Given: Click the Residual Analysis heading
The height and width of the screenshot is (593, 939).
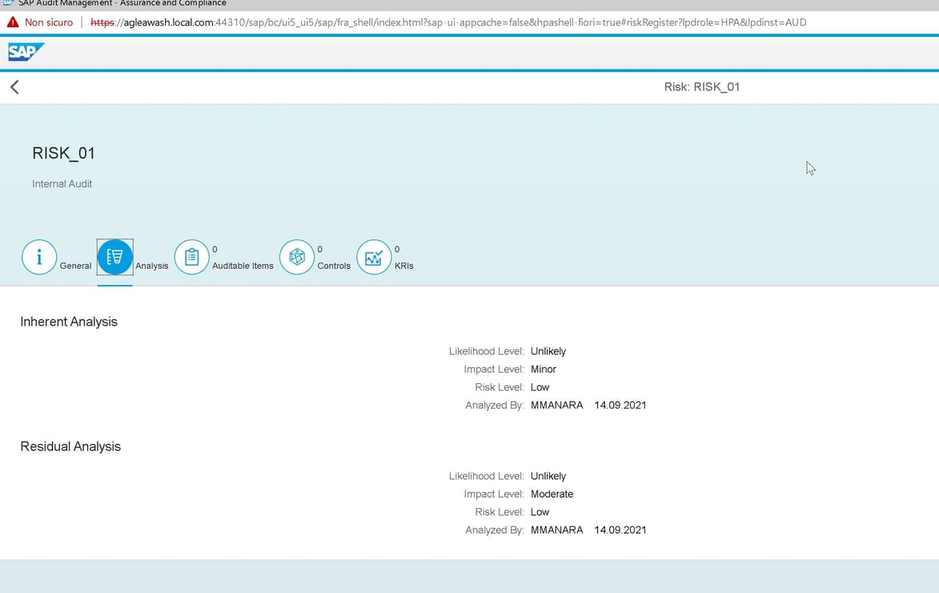Looking at the screenshot, I should [x=70, y=446].
